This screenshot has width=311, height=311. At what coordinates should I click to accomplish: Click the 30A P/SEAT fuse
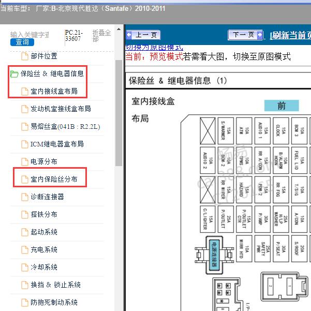point(281,249)
